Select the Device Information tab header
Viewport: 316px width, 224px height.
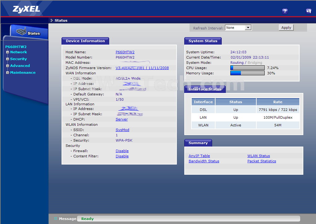pos(85,41)
